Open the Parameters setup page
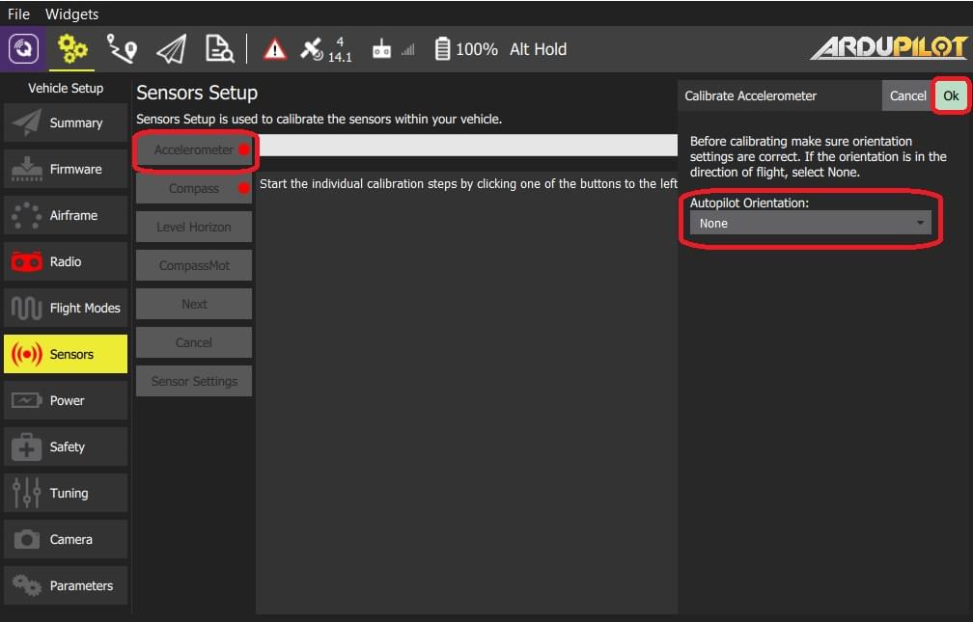The width and height of the screenshot is (973, 622). tap(66, 585)
